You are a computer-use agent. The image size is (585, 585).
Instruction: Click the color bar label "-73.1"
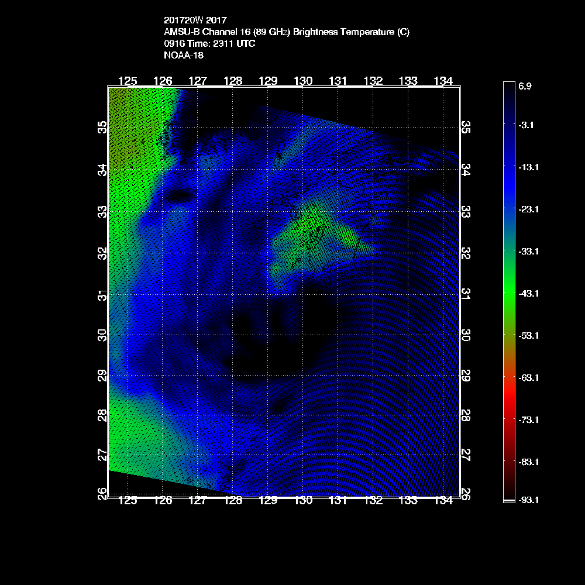point(529,420)
